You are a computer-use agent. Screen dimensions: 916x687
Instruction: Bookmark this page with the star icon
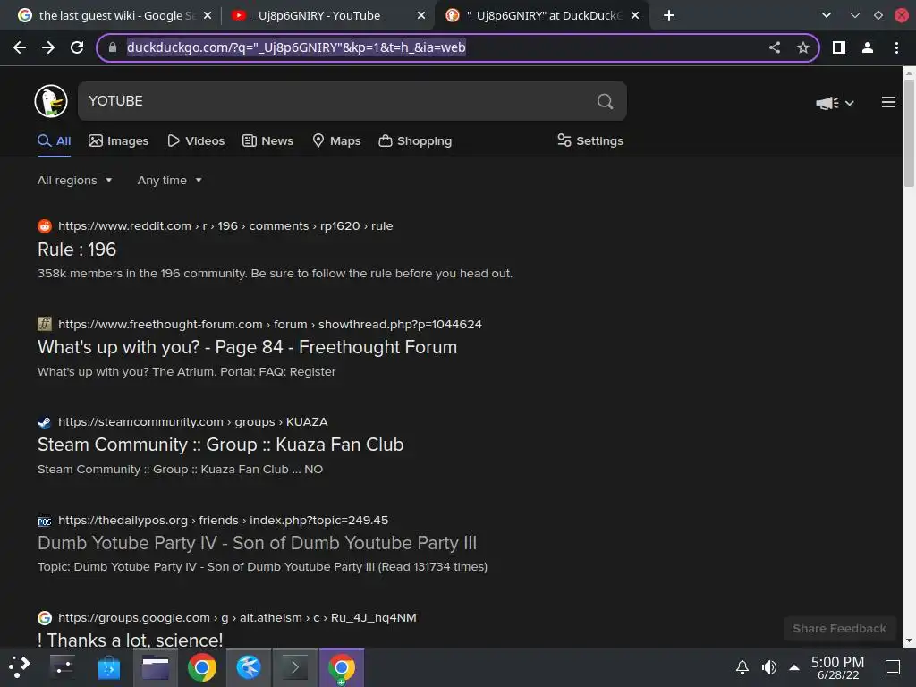click(x=803, y=48)
